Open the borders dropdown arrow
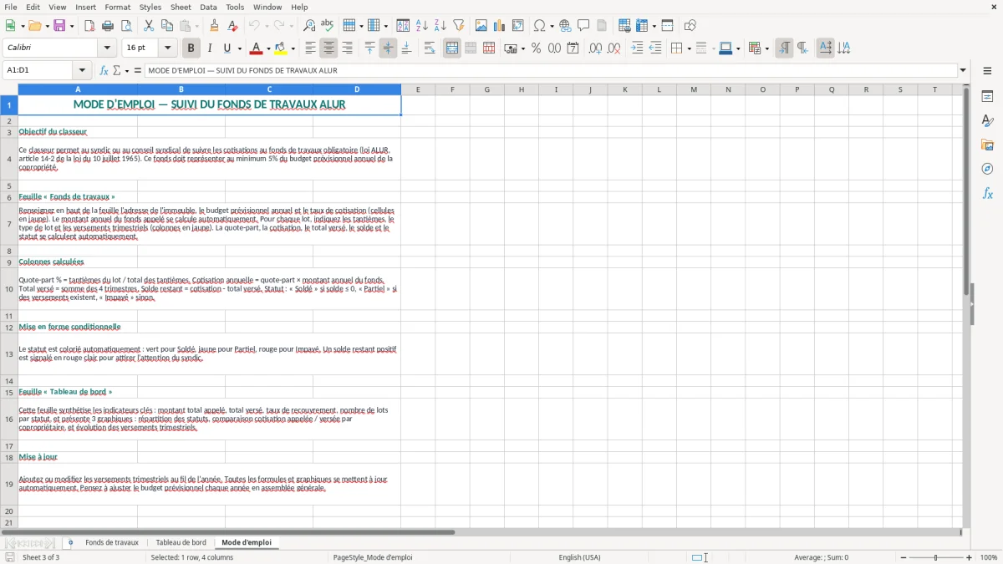This screenshot has width=1003, height=564. tap(689, 48)
